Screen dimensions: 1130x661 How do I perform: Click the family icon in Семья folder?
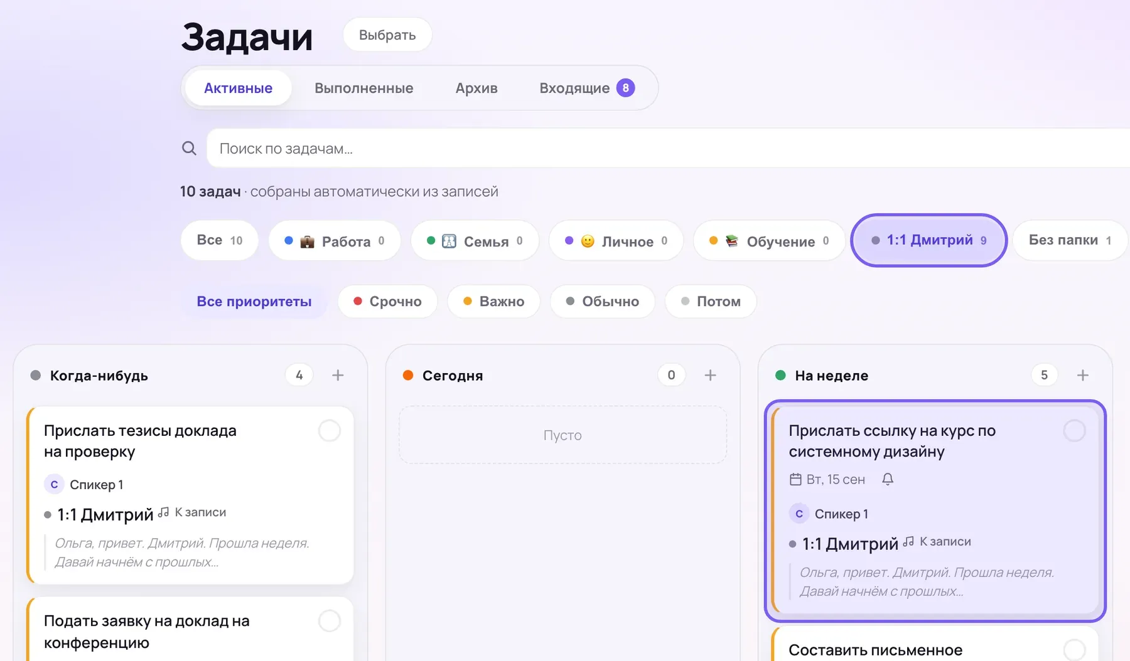click(449, 241)
